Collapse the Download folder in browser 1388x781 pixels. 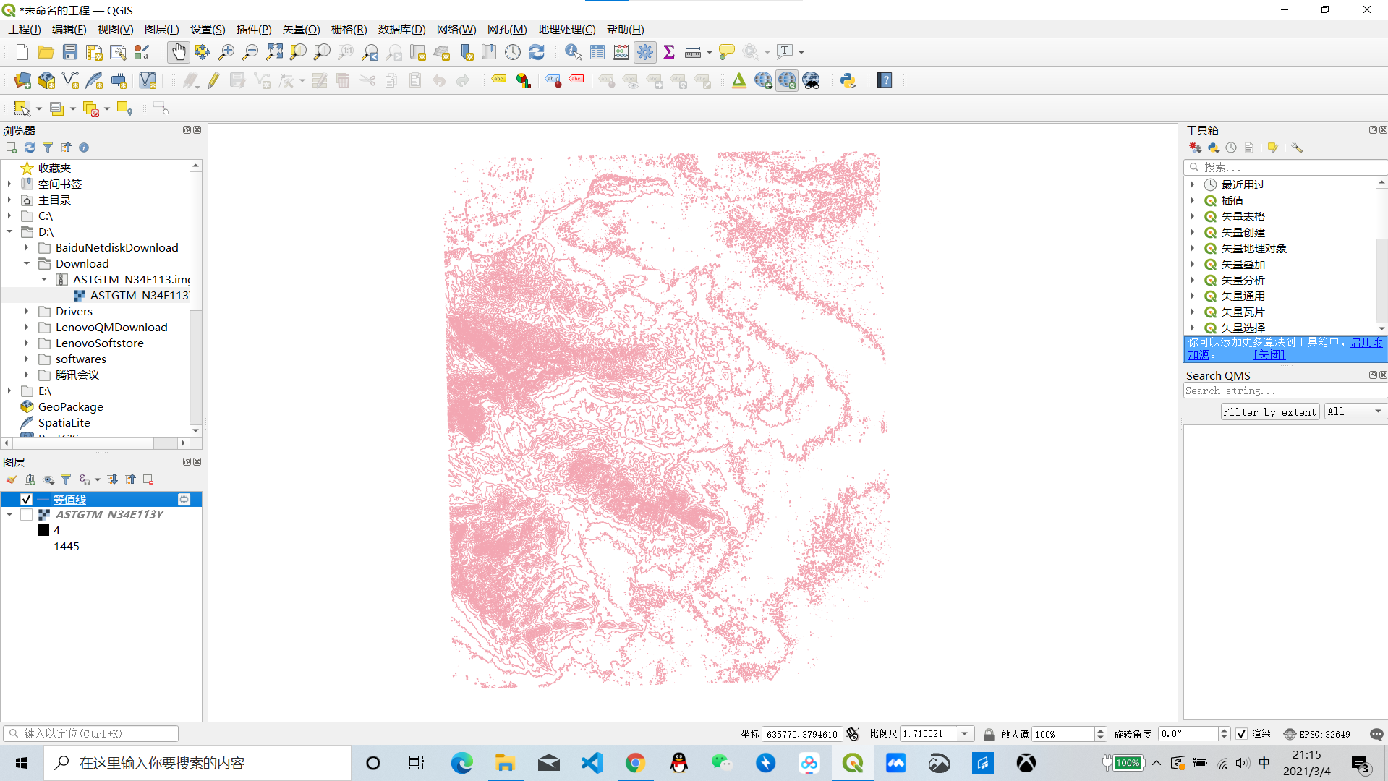tap(26, 263)
